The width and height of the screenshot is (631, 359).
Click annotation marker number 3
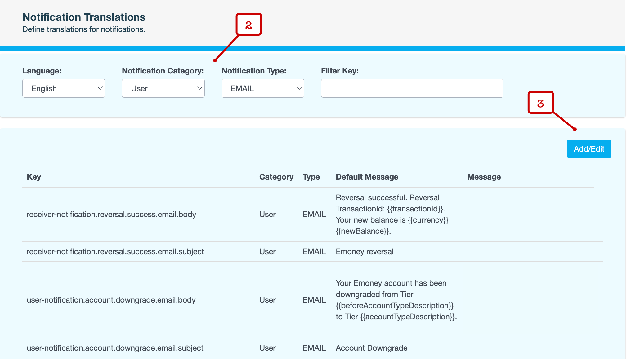point(541,103)
